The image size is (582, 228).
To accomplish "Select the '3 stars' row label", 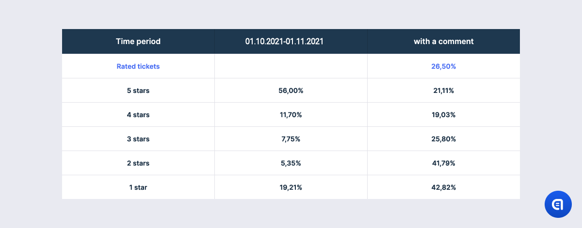I will click(138, 139).
